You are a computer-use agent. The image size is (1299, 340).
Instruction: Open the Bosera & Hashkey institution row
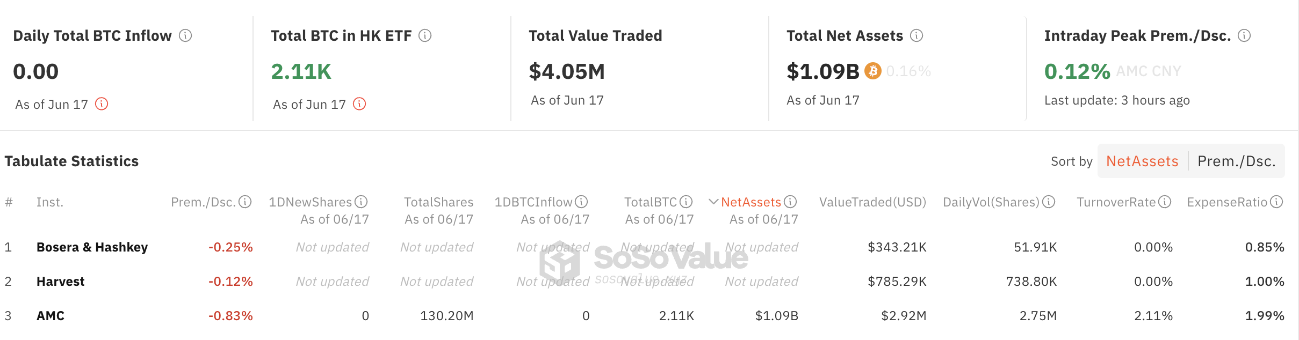tap(92, 247)
